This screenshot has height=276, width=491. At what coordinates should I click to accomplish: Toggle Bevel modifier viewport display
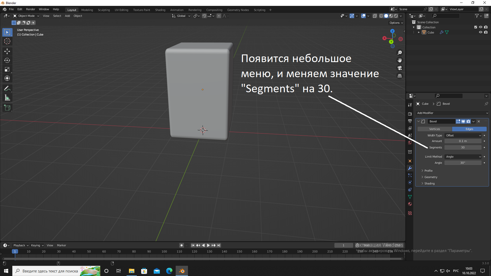pos(463,121)
